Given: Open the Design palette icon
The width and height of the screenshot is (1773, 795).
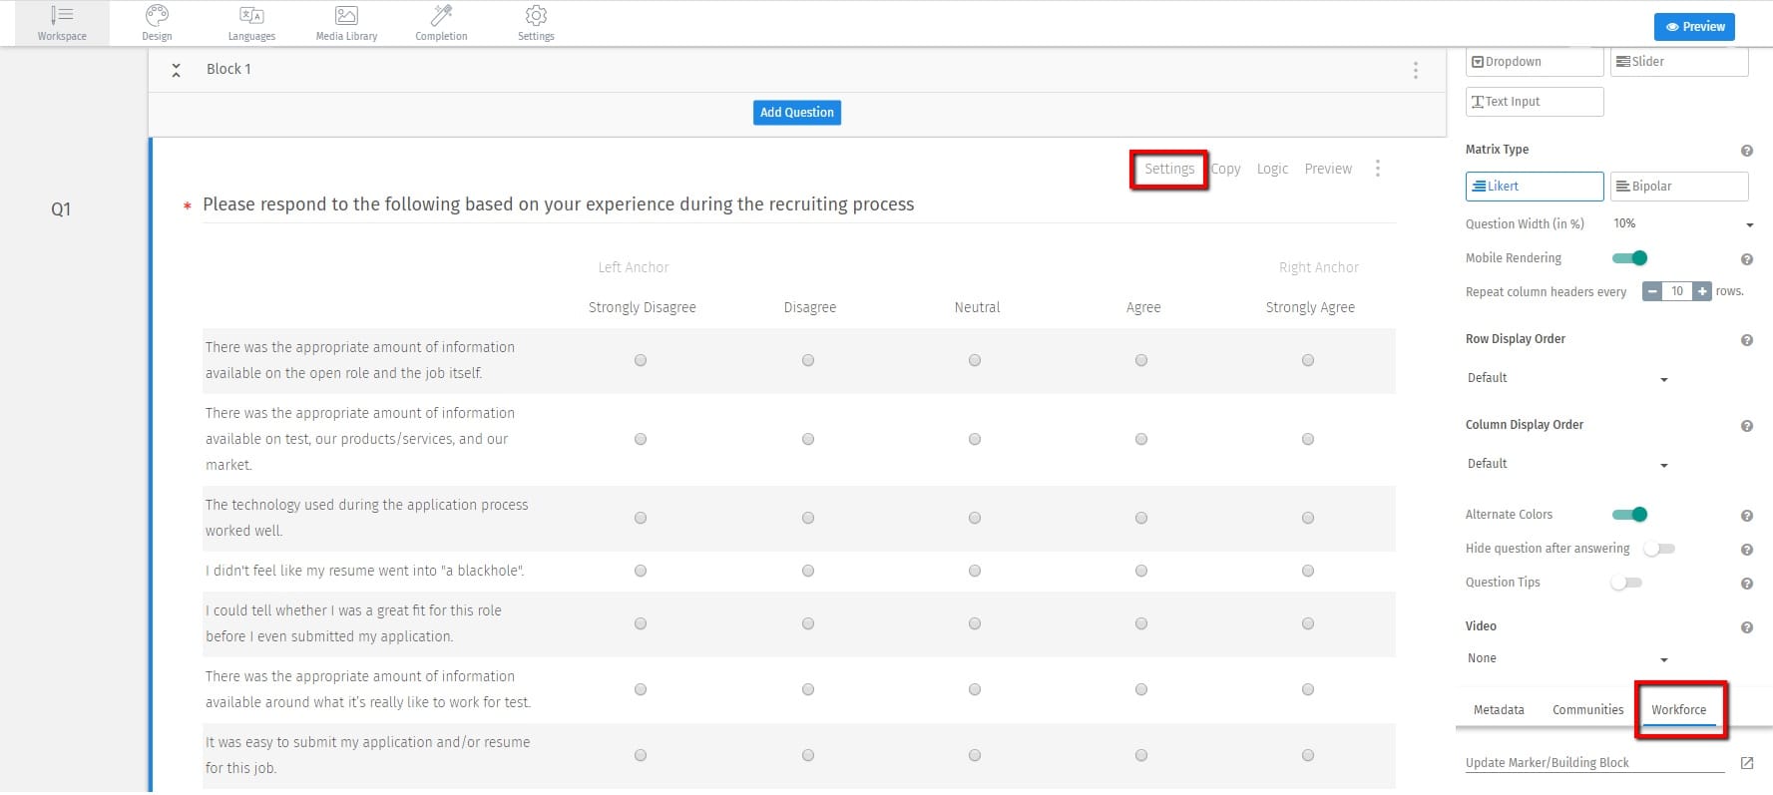Looking at the screenshot, I should 157,16.
